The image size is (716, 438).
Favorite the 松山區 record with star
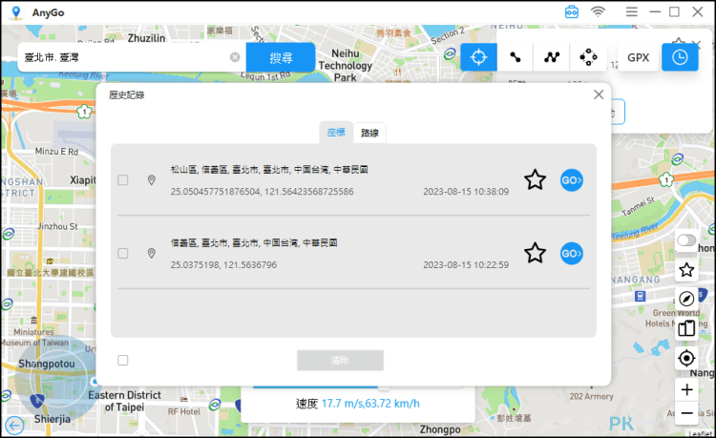point(535,179)
